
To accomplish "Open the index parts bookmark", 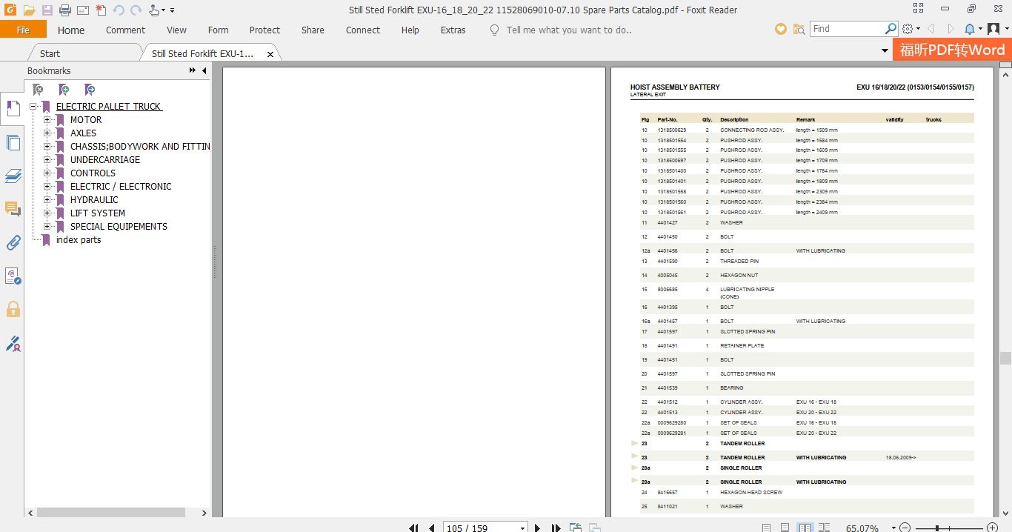I will pos(79,240).
